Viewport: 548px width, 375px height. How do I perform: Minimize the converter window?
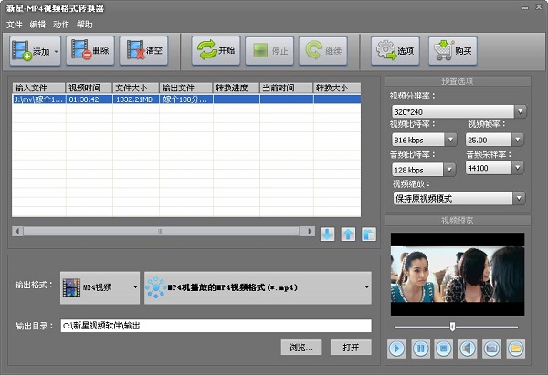524,7
